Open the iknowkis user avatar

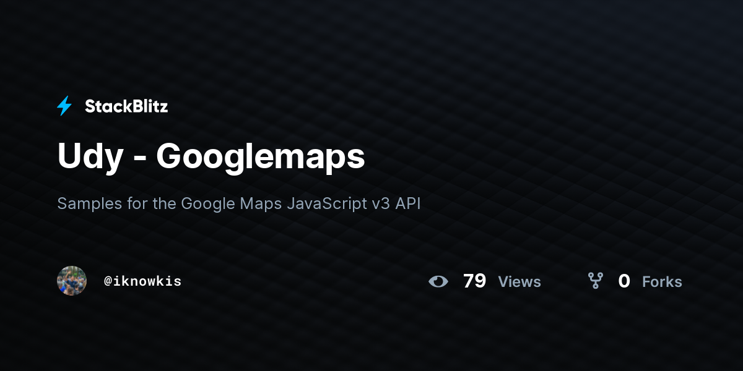[72, 281]
